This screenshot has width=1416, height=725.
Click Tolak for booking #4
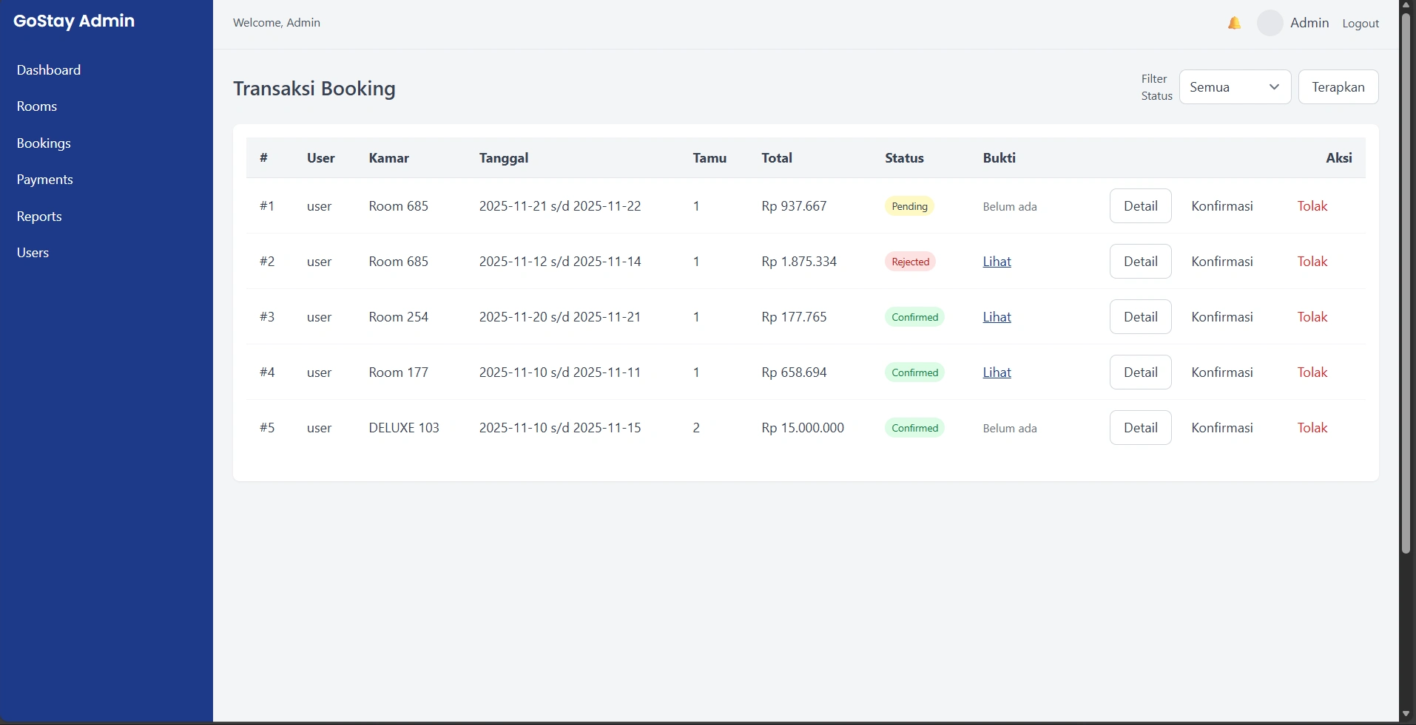(x=1312, y=372)
